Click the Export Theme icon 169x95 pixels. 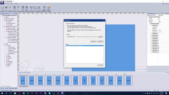(x=49, y=8)
